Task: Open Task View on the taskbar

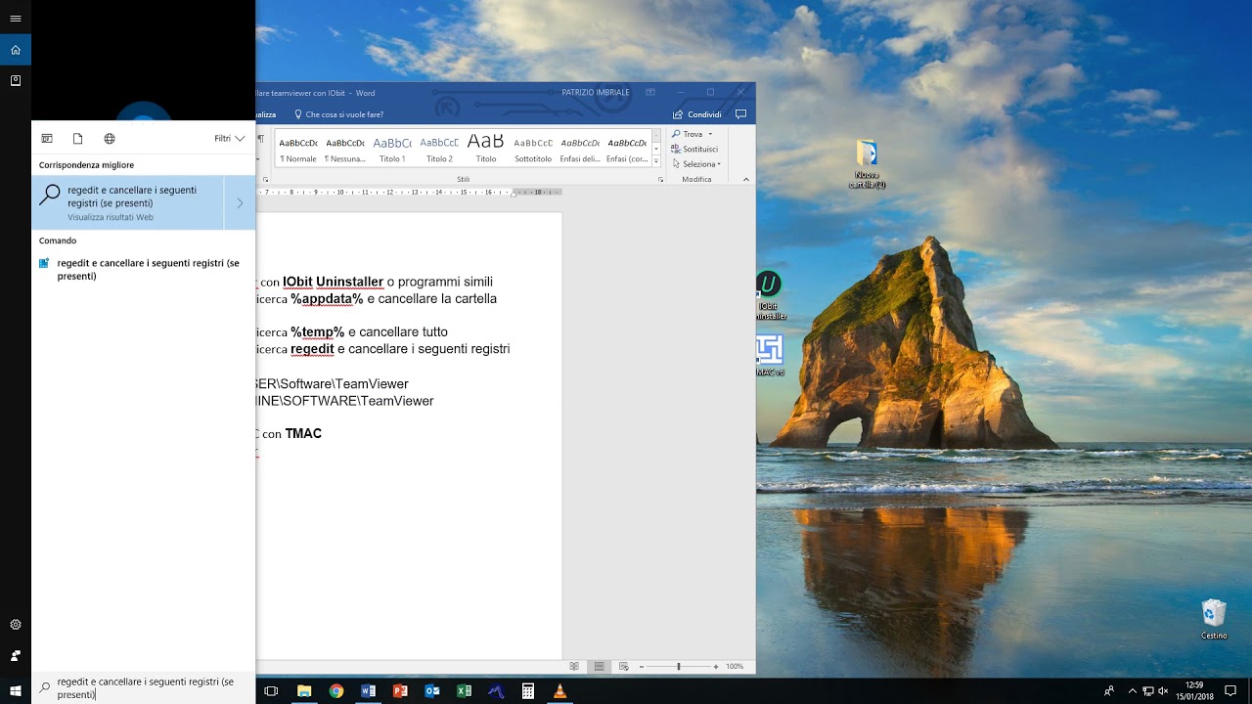Action: click(272, 690)
